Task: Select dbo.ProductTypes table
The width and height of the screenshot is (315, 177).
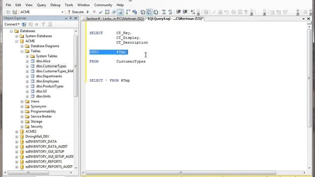Action: [50, 87]
